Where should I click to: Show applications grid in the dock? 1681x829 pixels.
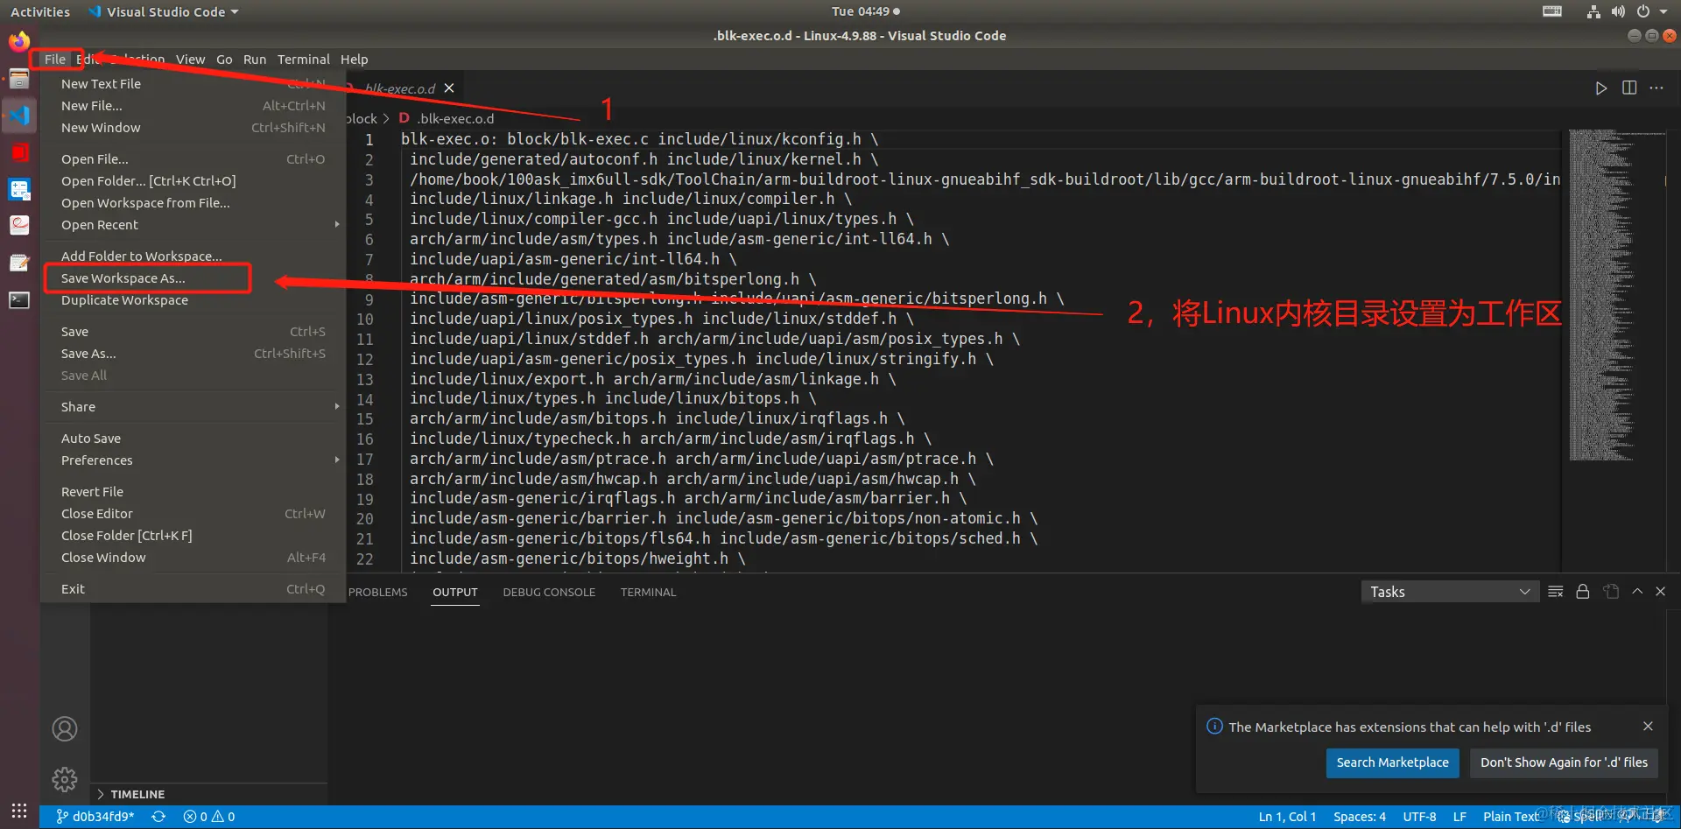[18, 811]
